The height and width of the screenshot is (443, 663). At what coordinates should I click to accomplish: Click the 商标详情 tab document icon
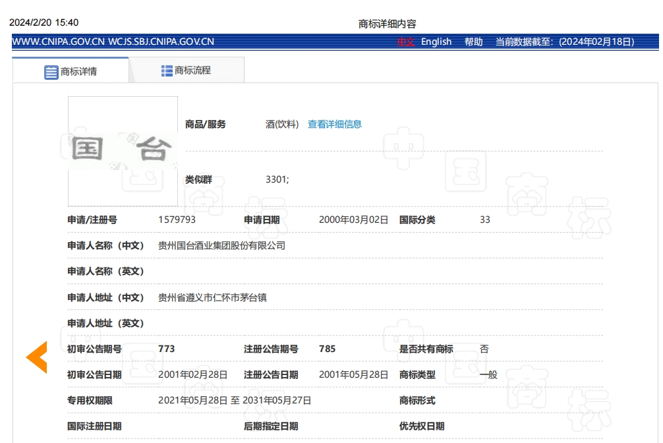(51, 72)
